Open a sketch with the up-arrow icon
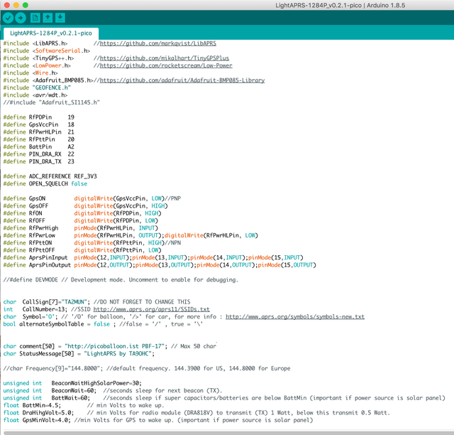Screen dimensions: 454x435 (x=48, y=17)
